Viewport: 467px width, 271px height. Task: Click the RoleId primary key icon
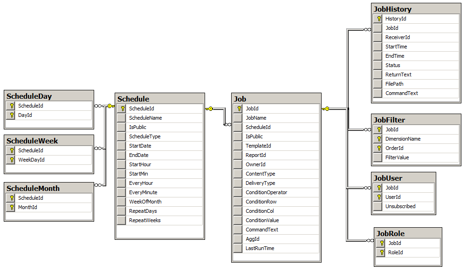click(381, 252)
